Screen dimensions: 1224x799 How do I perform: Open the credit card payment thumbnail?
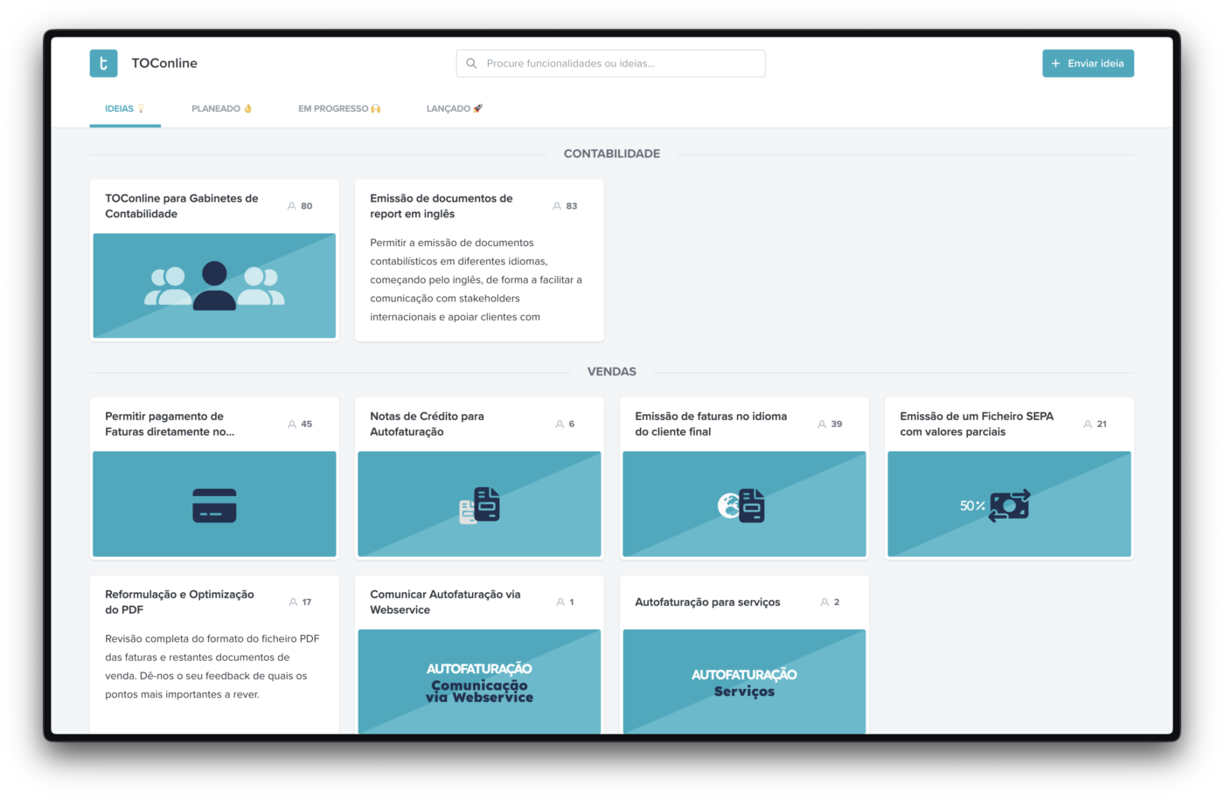click(x=214, y=505)
